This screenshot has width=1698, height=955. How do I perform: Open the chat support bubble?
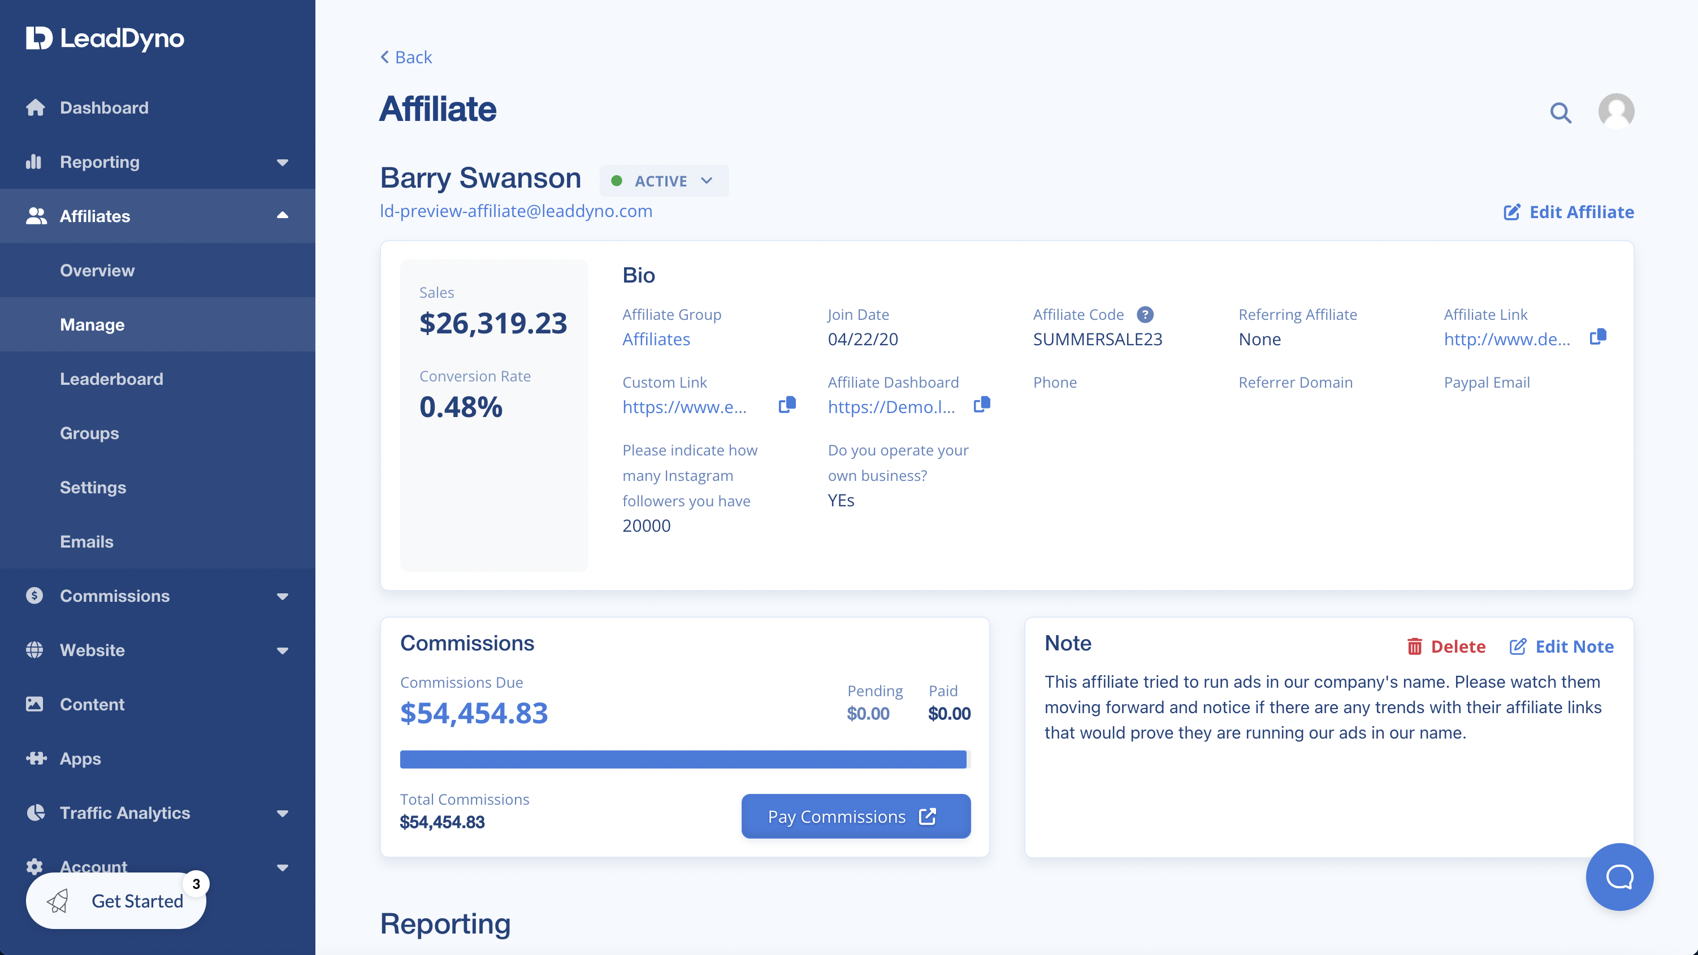tap(1619, 876)
